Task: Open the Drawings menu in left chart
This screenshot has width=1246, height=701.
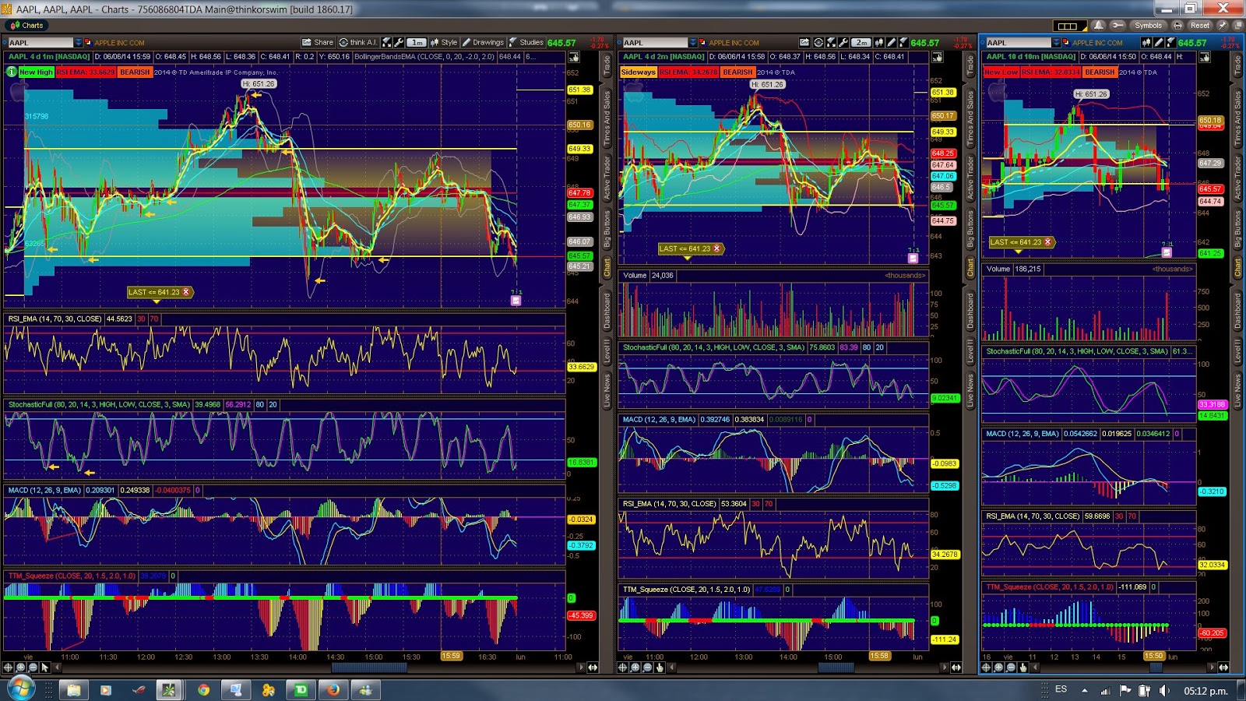Action: pos(483,42)
